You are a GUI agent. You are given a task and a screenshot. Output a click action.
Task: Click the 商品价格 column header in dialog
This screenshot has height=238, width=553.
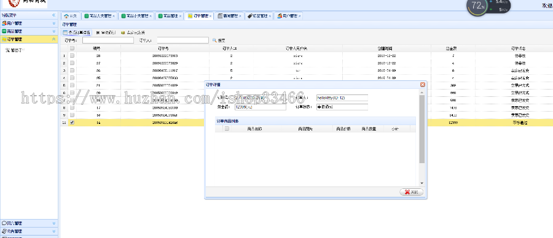pyautogui.click(x=343, y=129)
